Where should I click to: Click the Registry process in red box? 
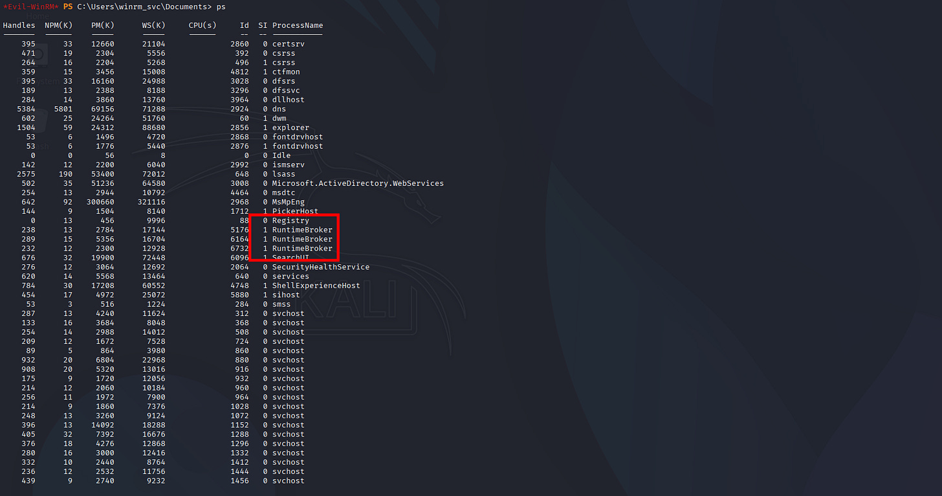(x=290, y=221)
